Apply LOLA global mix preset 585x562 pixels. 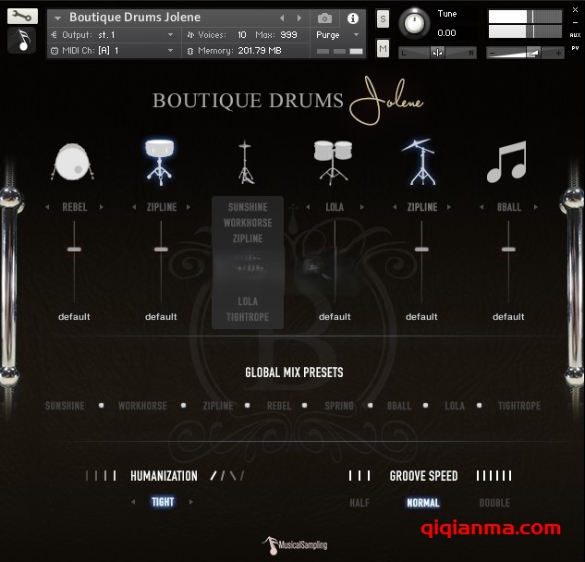455,406
